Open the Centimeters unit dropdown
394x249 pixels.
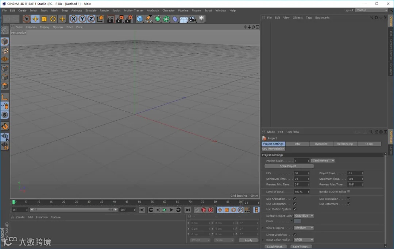(323, 161)
